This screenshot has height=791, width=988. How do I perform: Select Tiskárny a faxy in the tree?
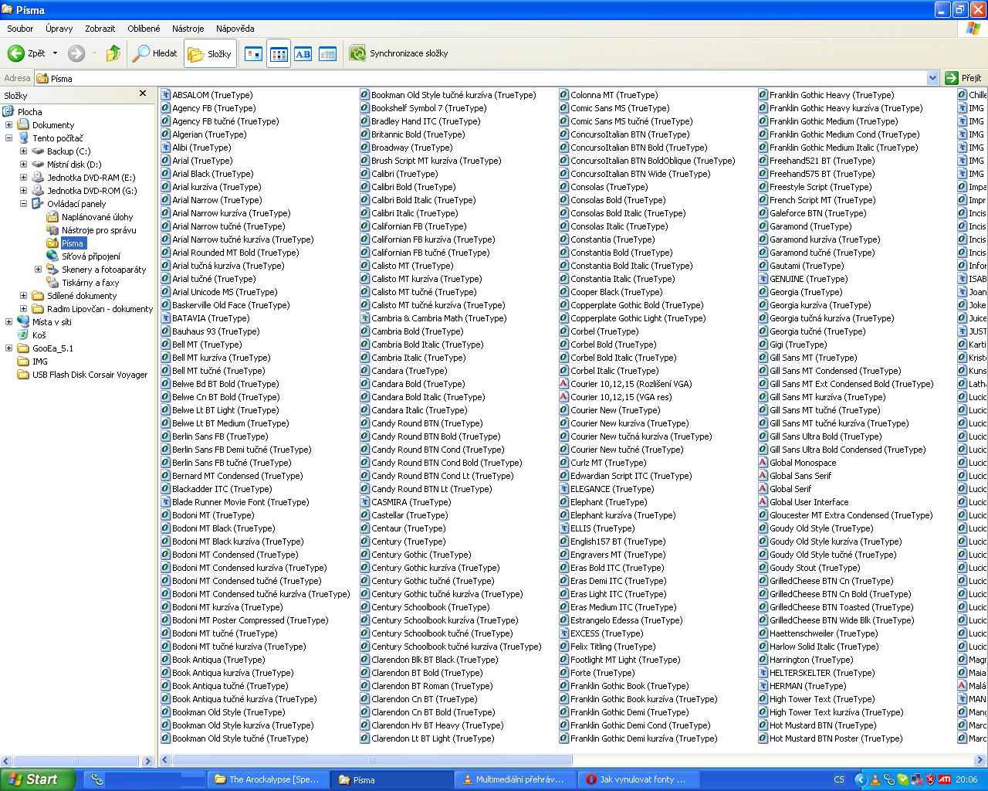click(x=90, y=283)
